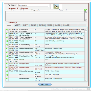This screenshot has width=91, height=91.
Task: Open the Cardiovascular Diagnosis entry green icon
Action: pyautogui.click(x=7, y=64)
